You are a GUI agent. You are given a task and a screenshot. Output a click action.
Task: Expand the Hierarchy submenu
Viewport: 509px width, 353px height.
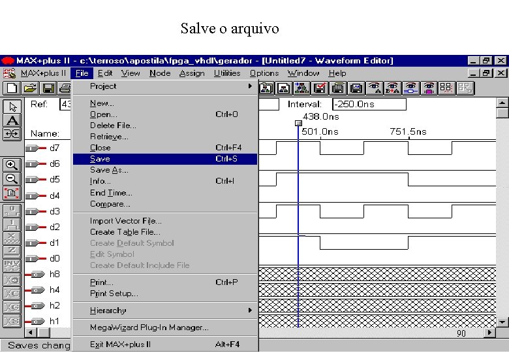pyautogui.click(x=165, y=311)
